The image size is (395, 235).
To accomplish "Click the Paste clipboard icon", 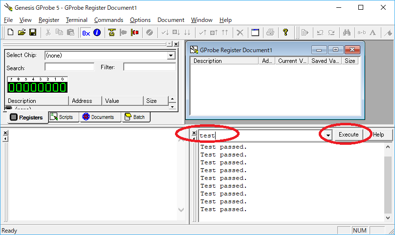I will pyautogui.click(x=70, y=33).
